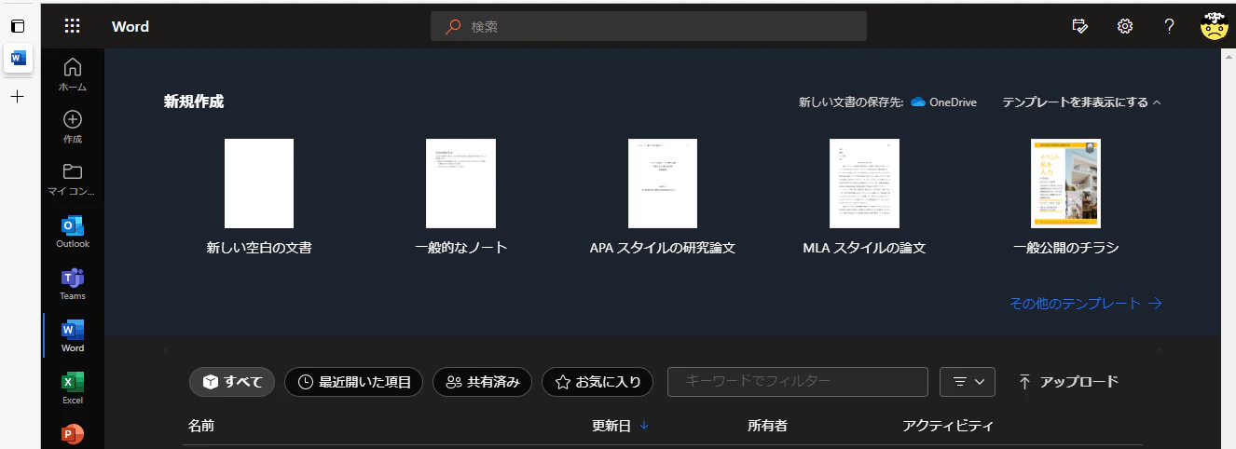The width and height of the screenshot is (1236, 449).
Task: Select the 共有済み filter
Action: [x=483, y=382]
